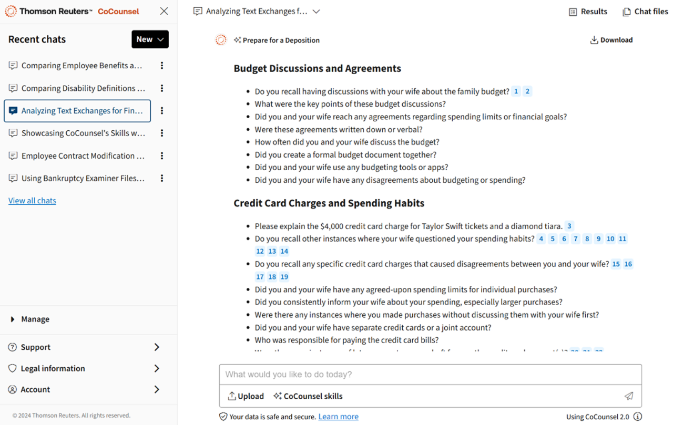This screenshot has height=425, width=673.
Task: Expand the New chat dropdown button
Action: pos(150,39)
